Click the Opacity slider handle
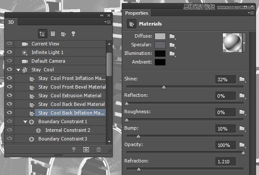 [243, 153]
